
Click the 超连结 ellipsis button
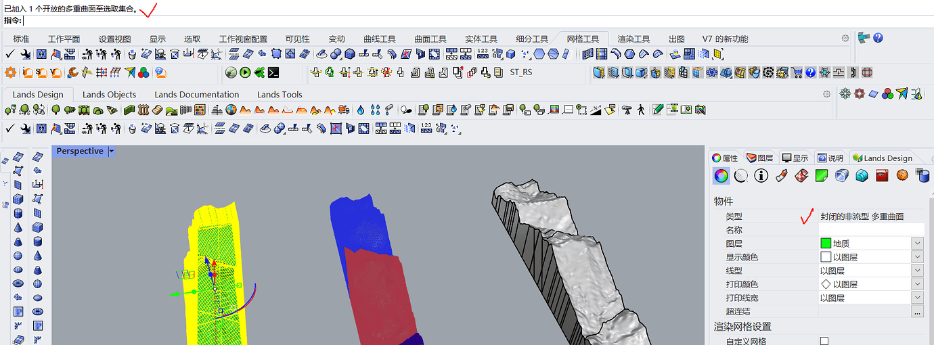918,312
